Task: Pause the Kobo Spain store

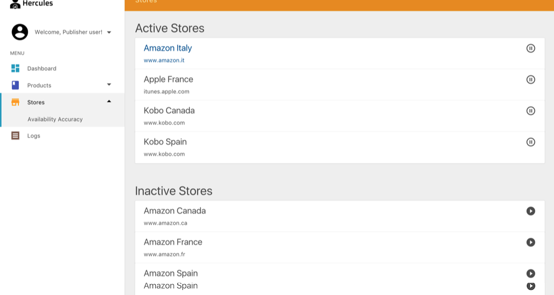Action: point(531,142)
